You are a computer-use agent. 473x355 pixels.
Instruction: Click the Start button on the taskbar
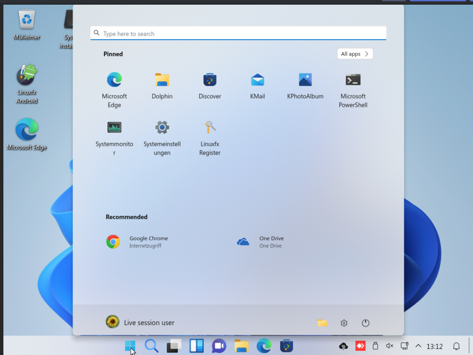[x=130, y=346]
